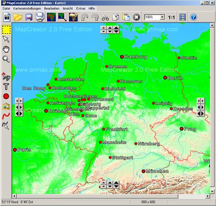
Task: Open the Extras menu
Action: 81,9
